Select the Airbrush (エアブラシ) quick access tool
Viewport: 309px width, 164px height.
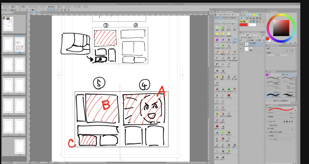(229, 46)
